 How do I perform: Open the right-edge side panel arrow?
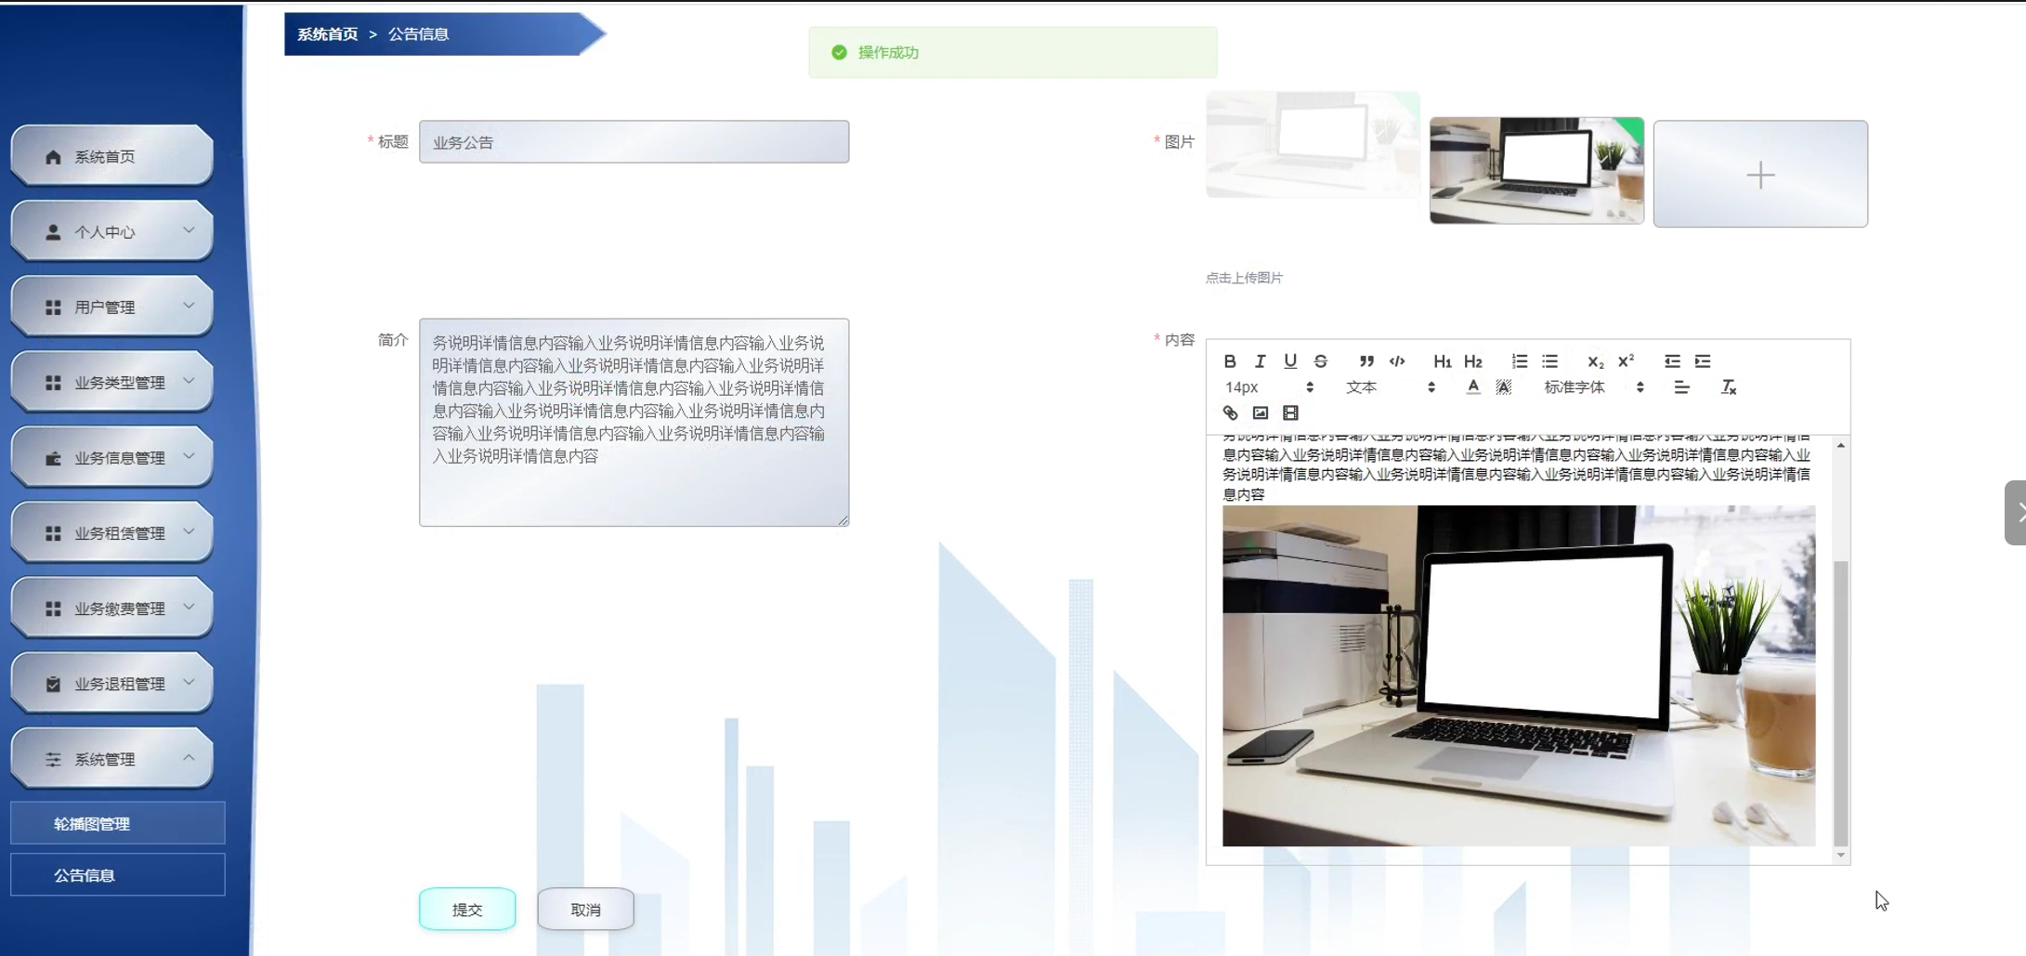pos(2016,512)
